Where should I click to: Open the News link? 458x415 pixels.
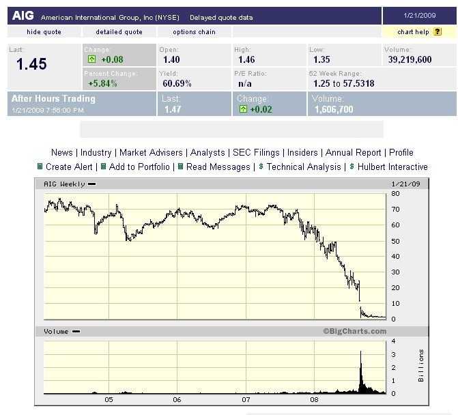point(62,152)
